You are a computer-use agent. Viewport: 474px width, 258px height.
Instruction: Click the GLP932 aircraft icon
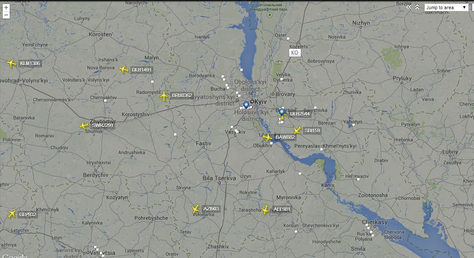pyautogui.click(x=11, y=214)
